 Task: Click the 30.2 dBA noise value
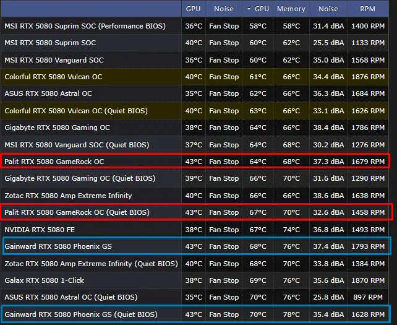(328, 145)
